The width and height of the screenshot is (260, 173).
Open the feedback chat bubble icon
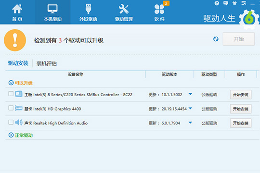coord(226,3)
